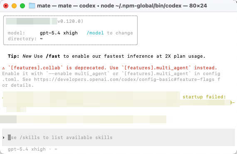Click the '--enable multi_agent' hint text
This screenshot has height=154, width=237.
78,73
